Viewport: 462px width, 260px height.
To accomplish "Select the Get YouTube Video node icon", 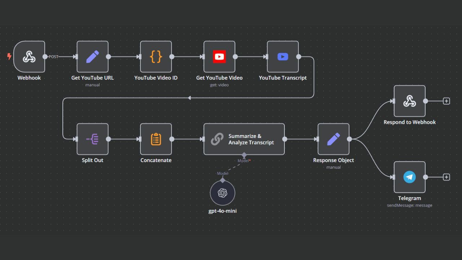I will point(219,57).
